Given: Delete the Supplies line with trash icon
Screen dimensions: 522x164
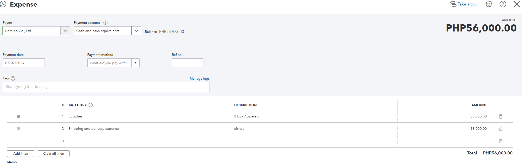Looking at the screenshot, I should (x=501, y=116).
